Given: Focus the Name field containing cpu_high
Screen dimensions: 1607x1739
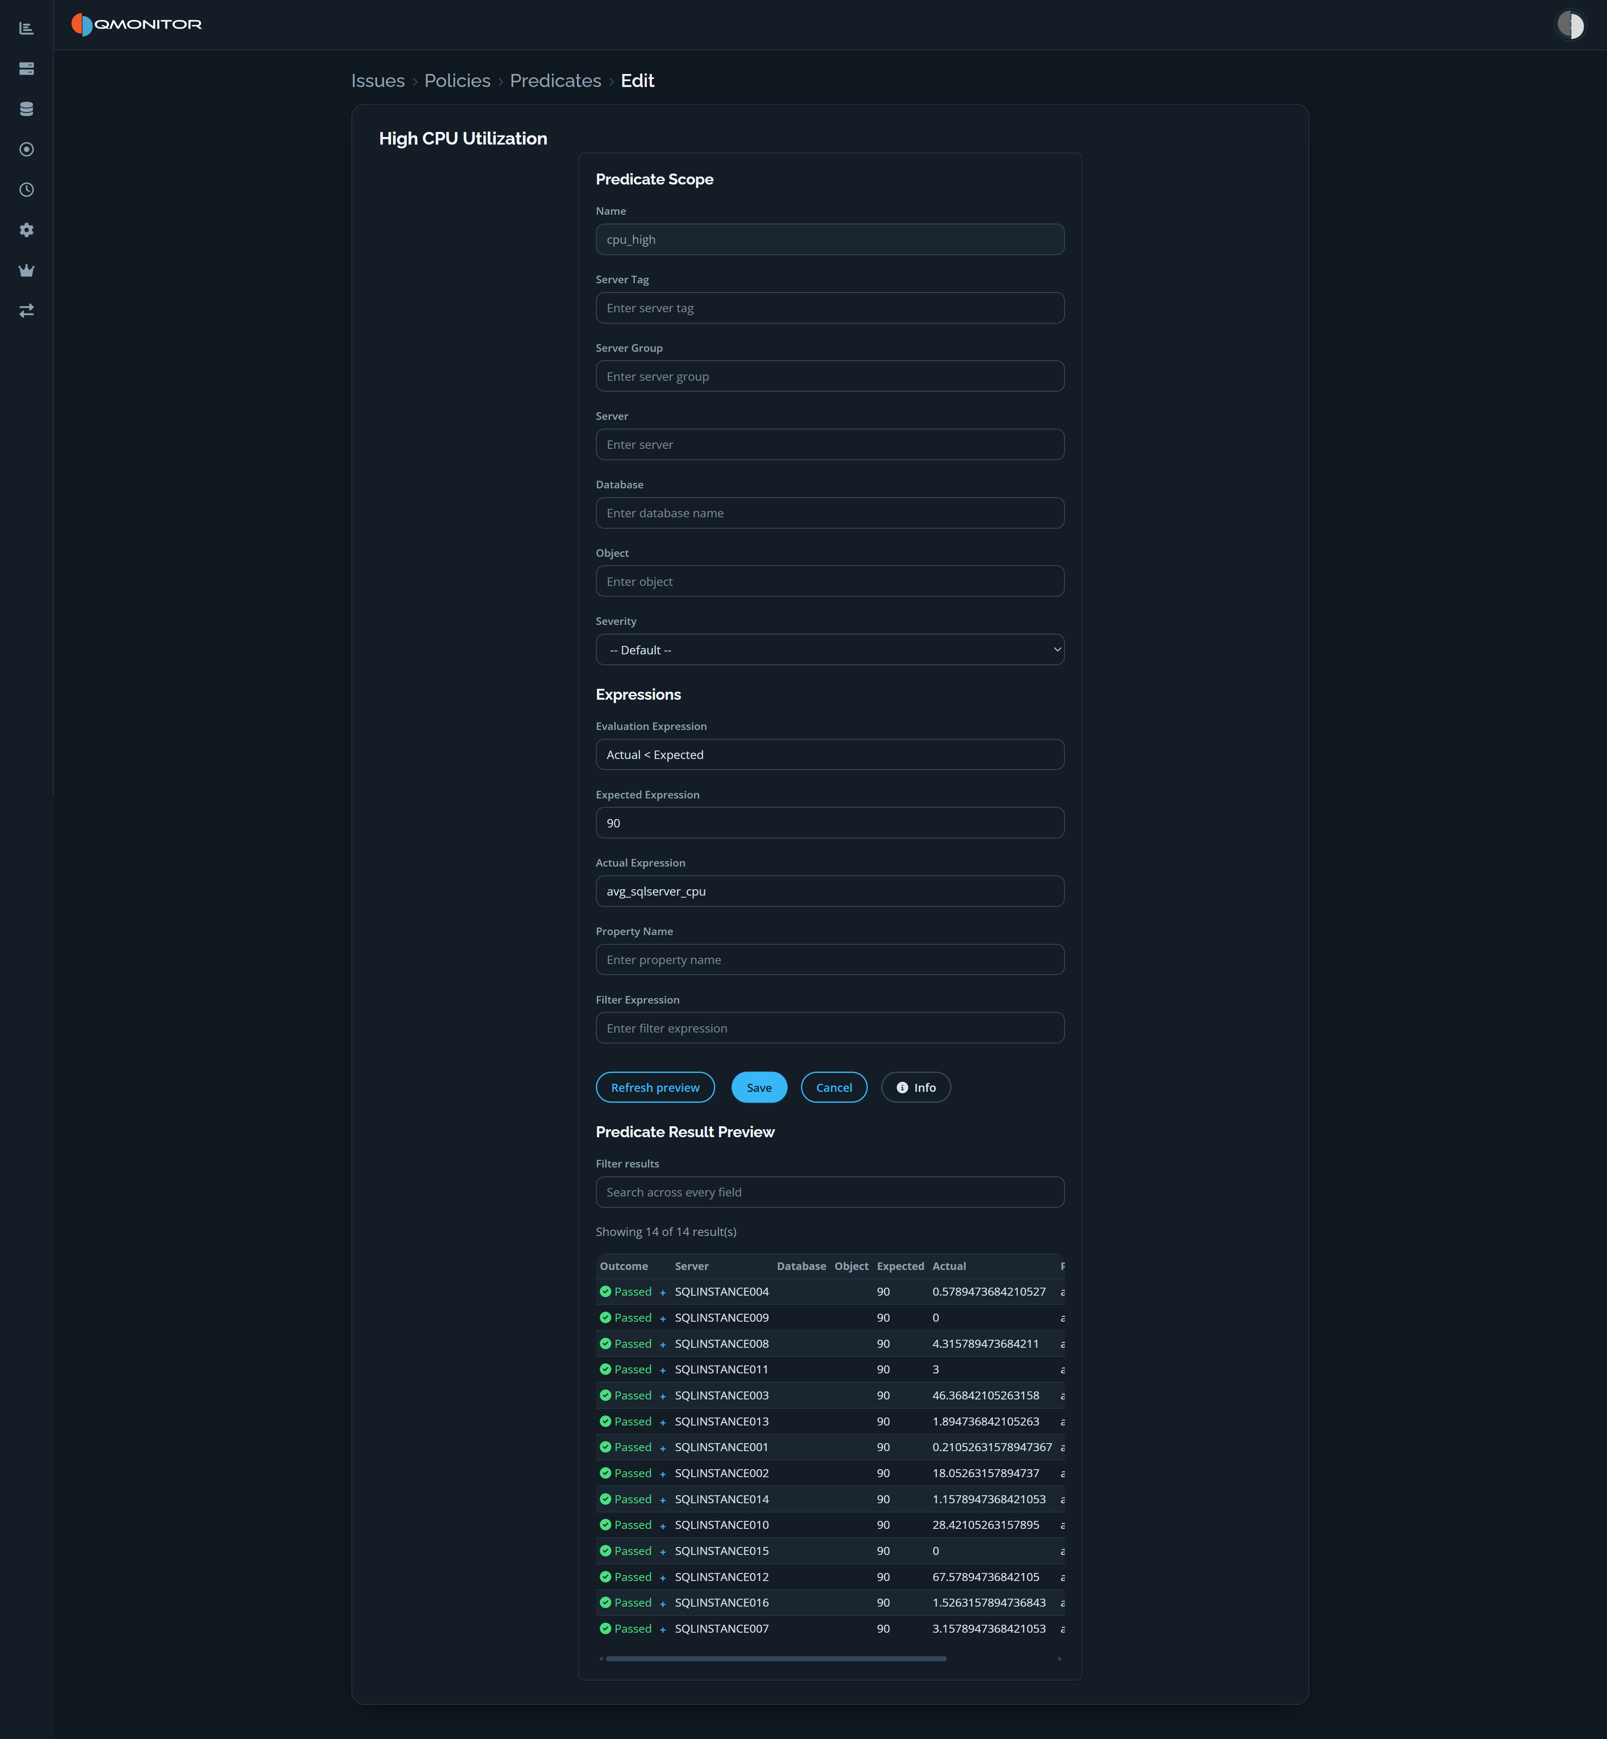Looking at the screenshot, I should coord(830,239).
